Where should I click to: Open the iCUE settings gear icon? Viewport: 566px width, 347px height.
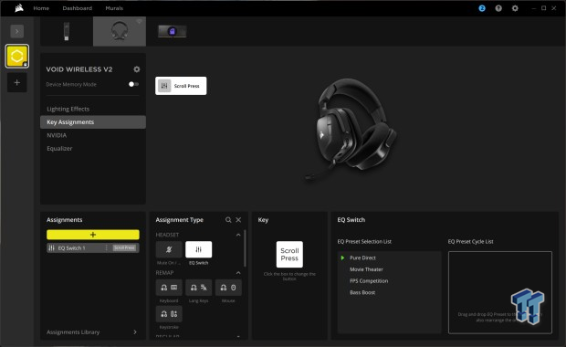coord(515,8)
